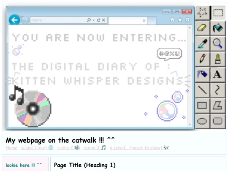The width and height of the screenshot is (228, 171).
Task: Pick the Eraser tool
Action: pos(202,28)
